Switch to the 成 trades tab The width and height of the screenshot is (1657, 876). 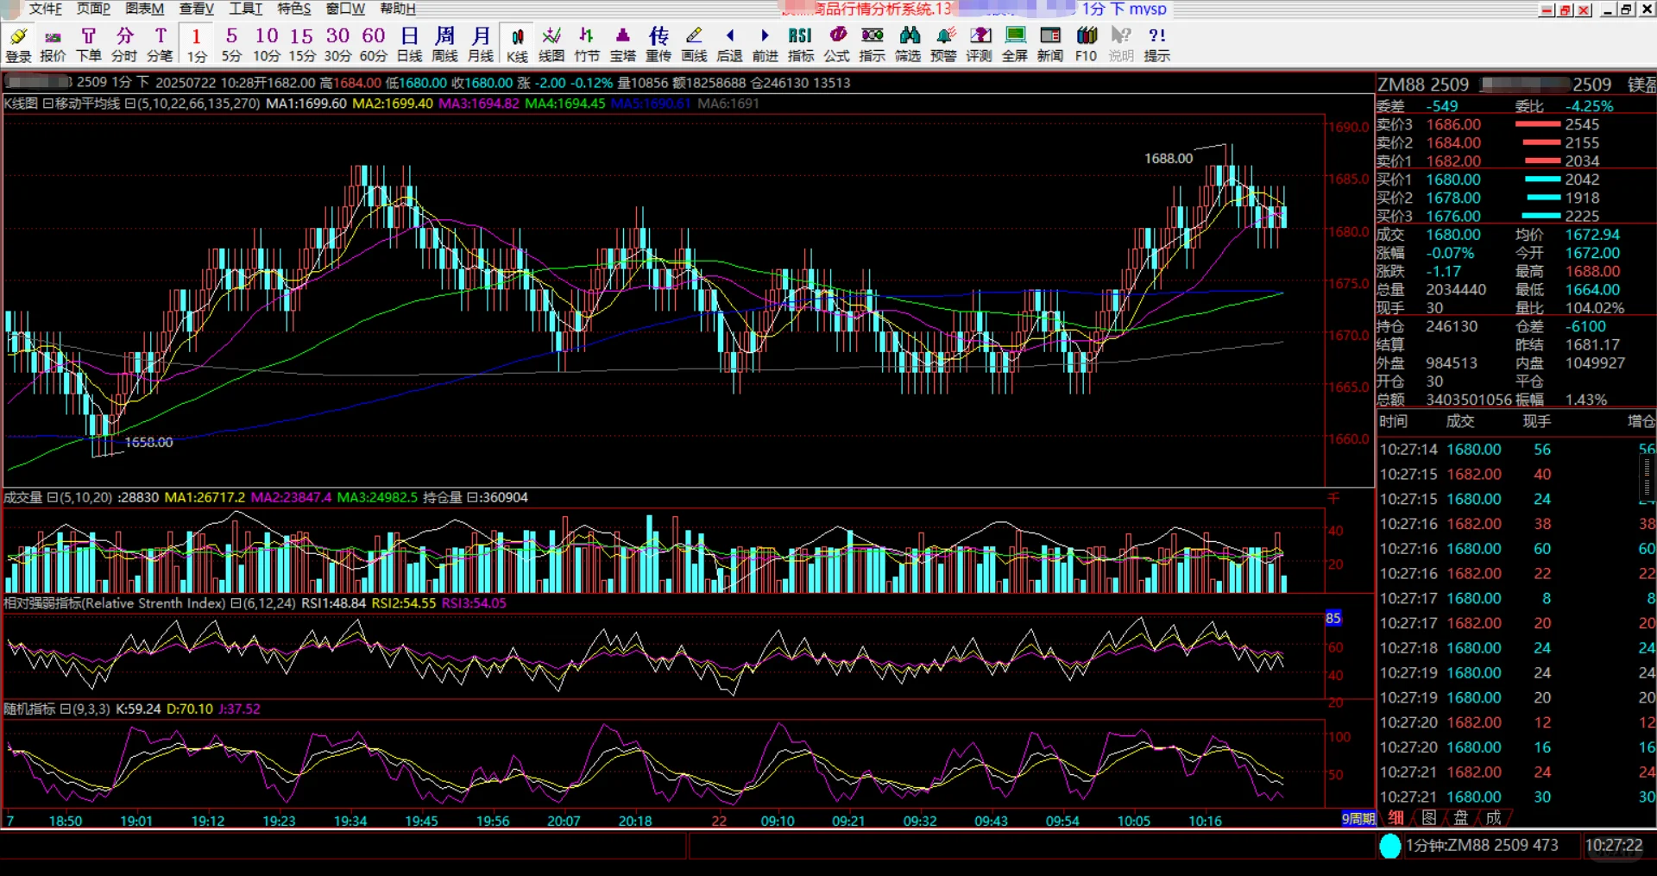(x=1494, y=817)
